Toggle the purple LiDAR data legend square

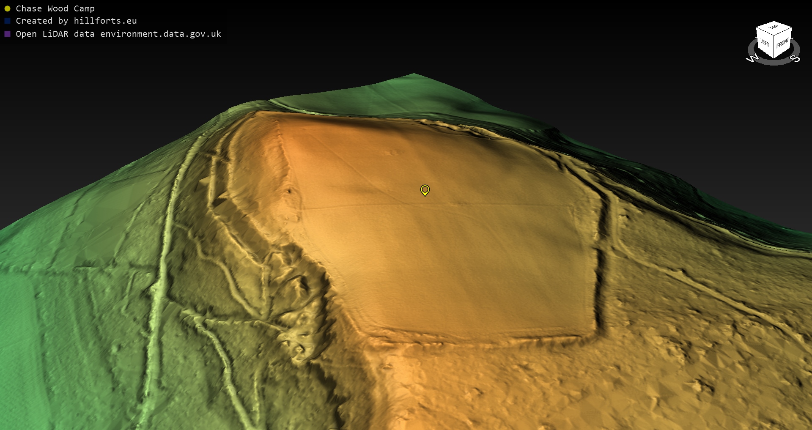[x=7, y=34]
